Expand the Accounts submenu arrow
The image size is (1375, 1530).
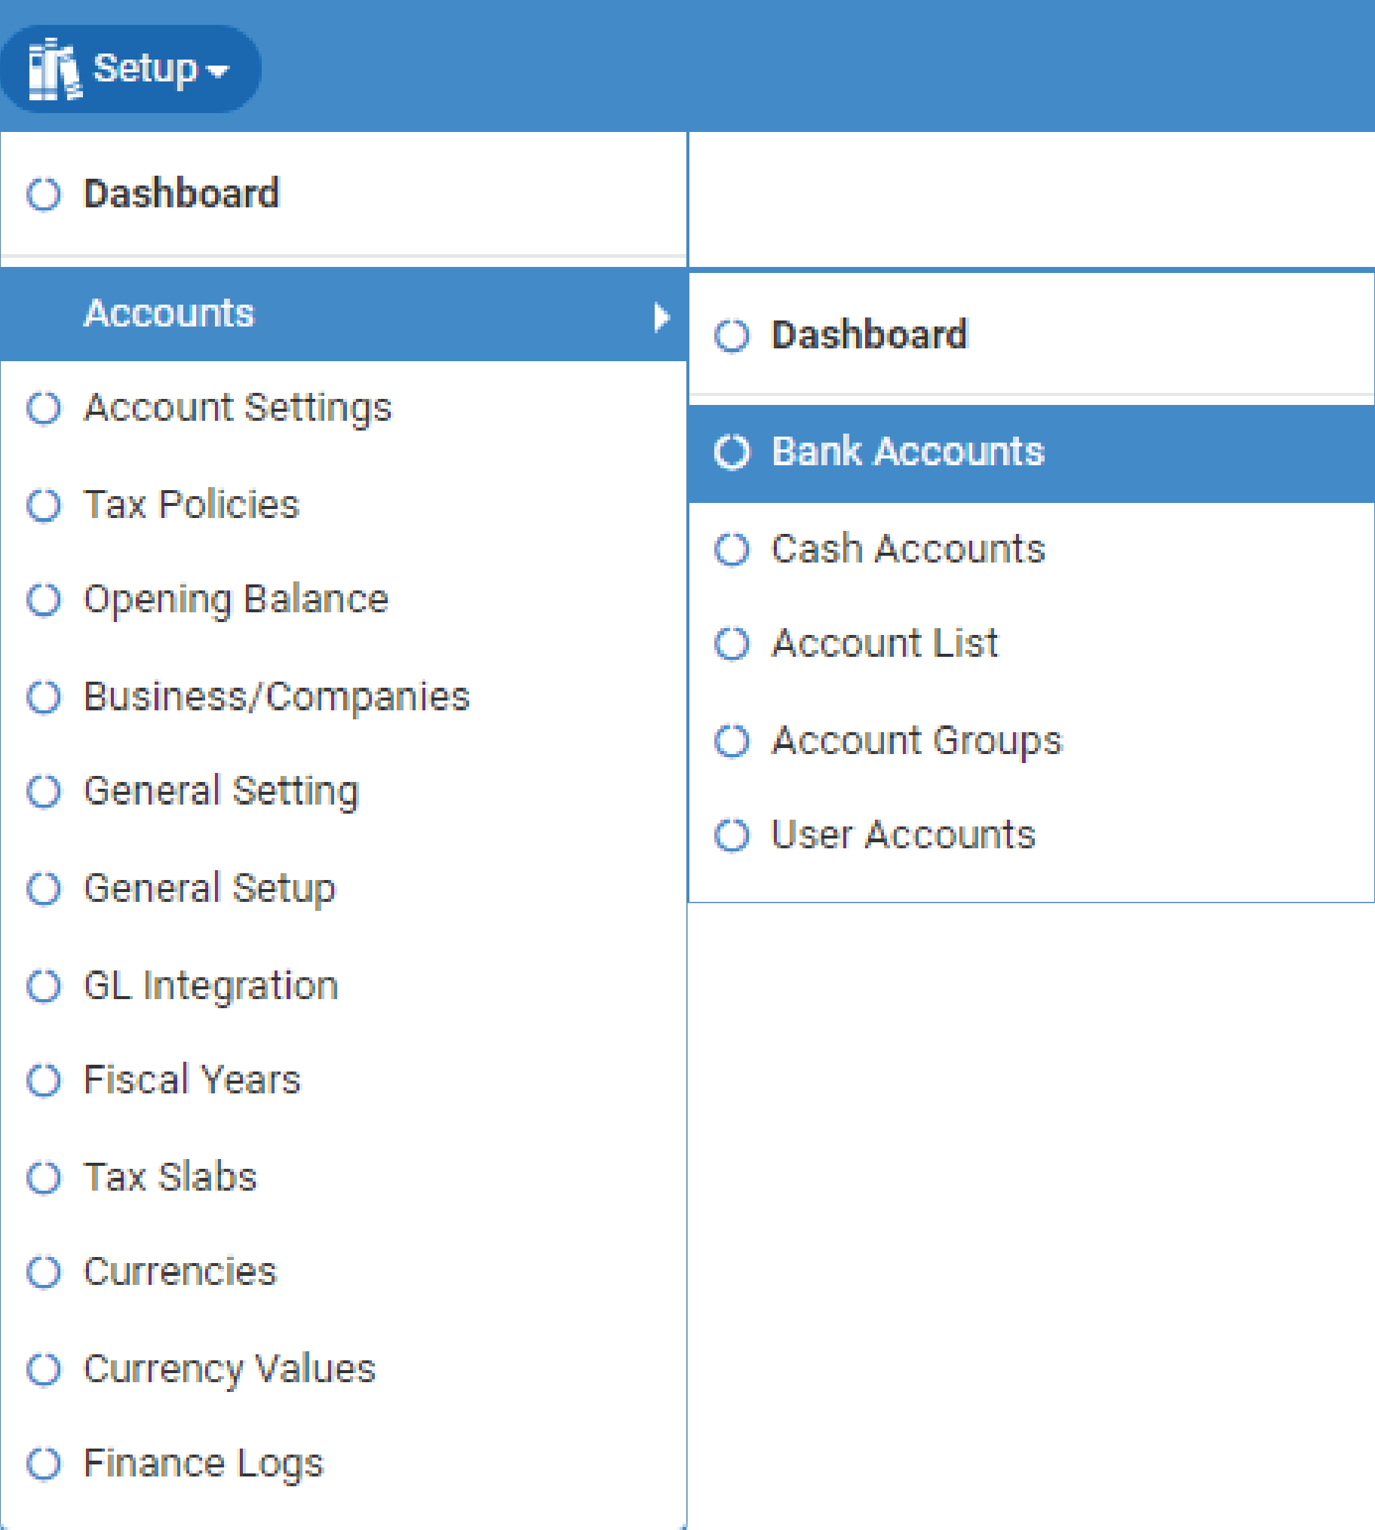coord(661,317)
